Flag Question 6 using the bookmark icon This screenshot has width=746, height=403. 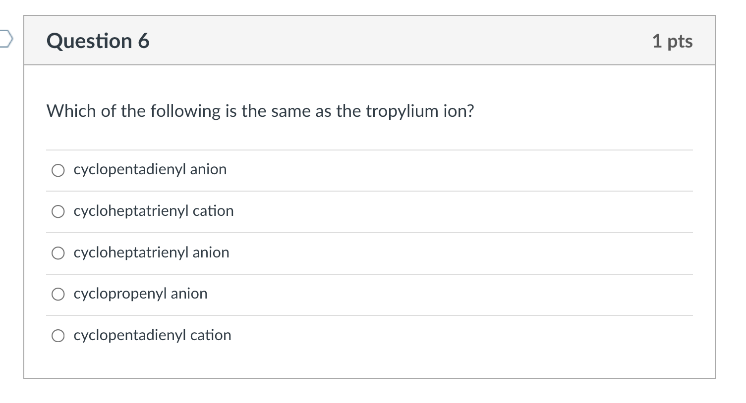coord(5,39)
